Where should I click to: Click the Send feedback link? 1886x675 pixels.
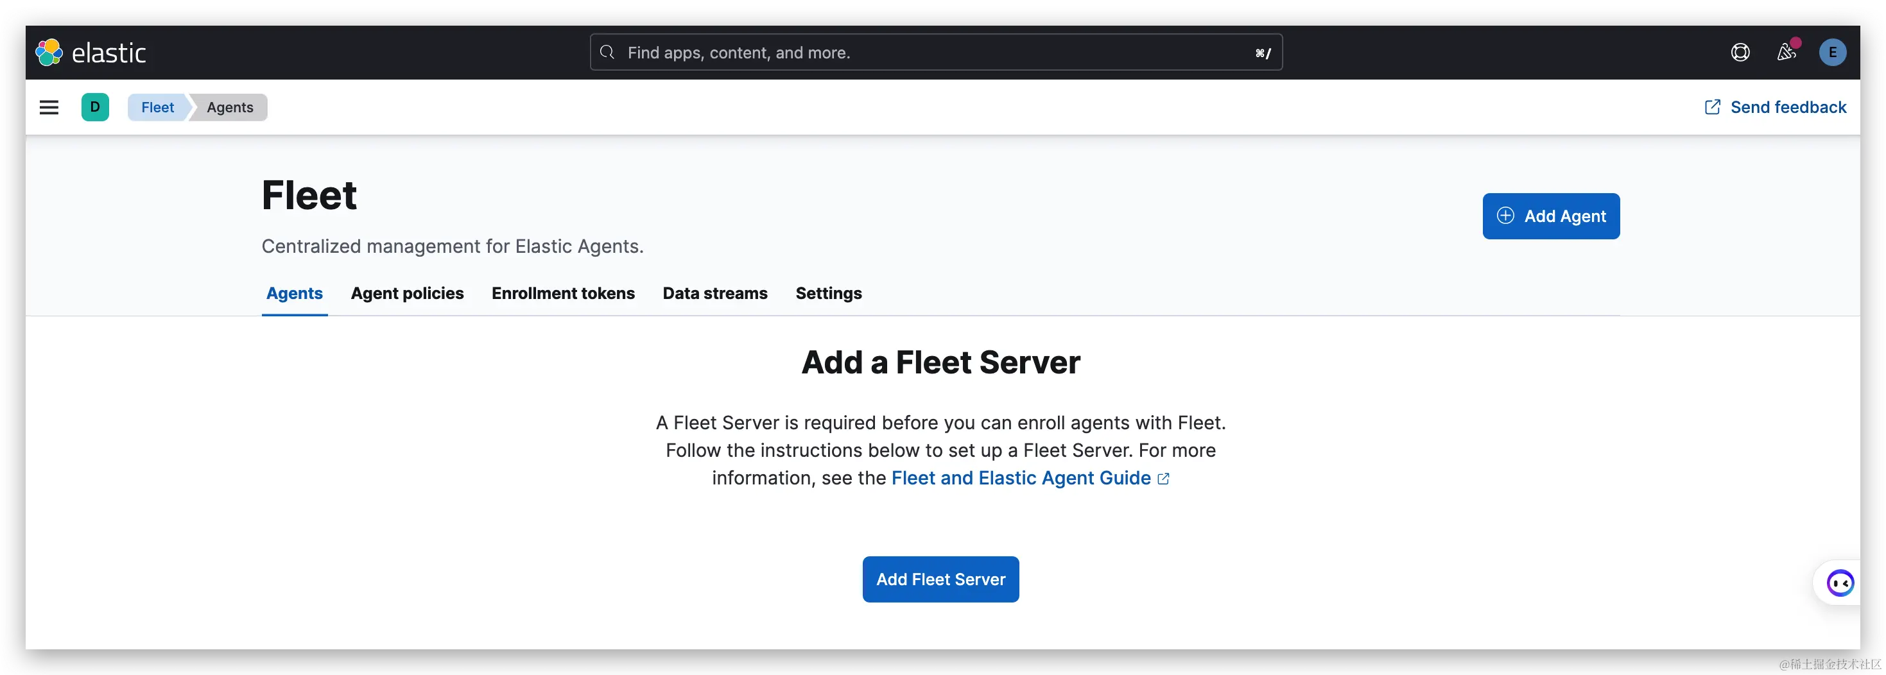click(x=1776, y=108)
